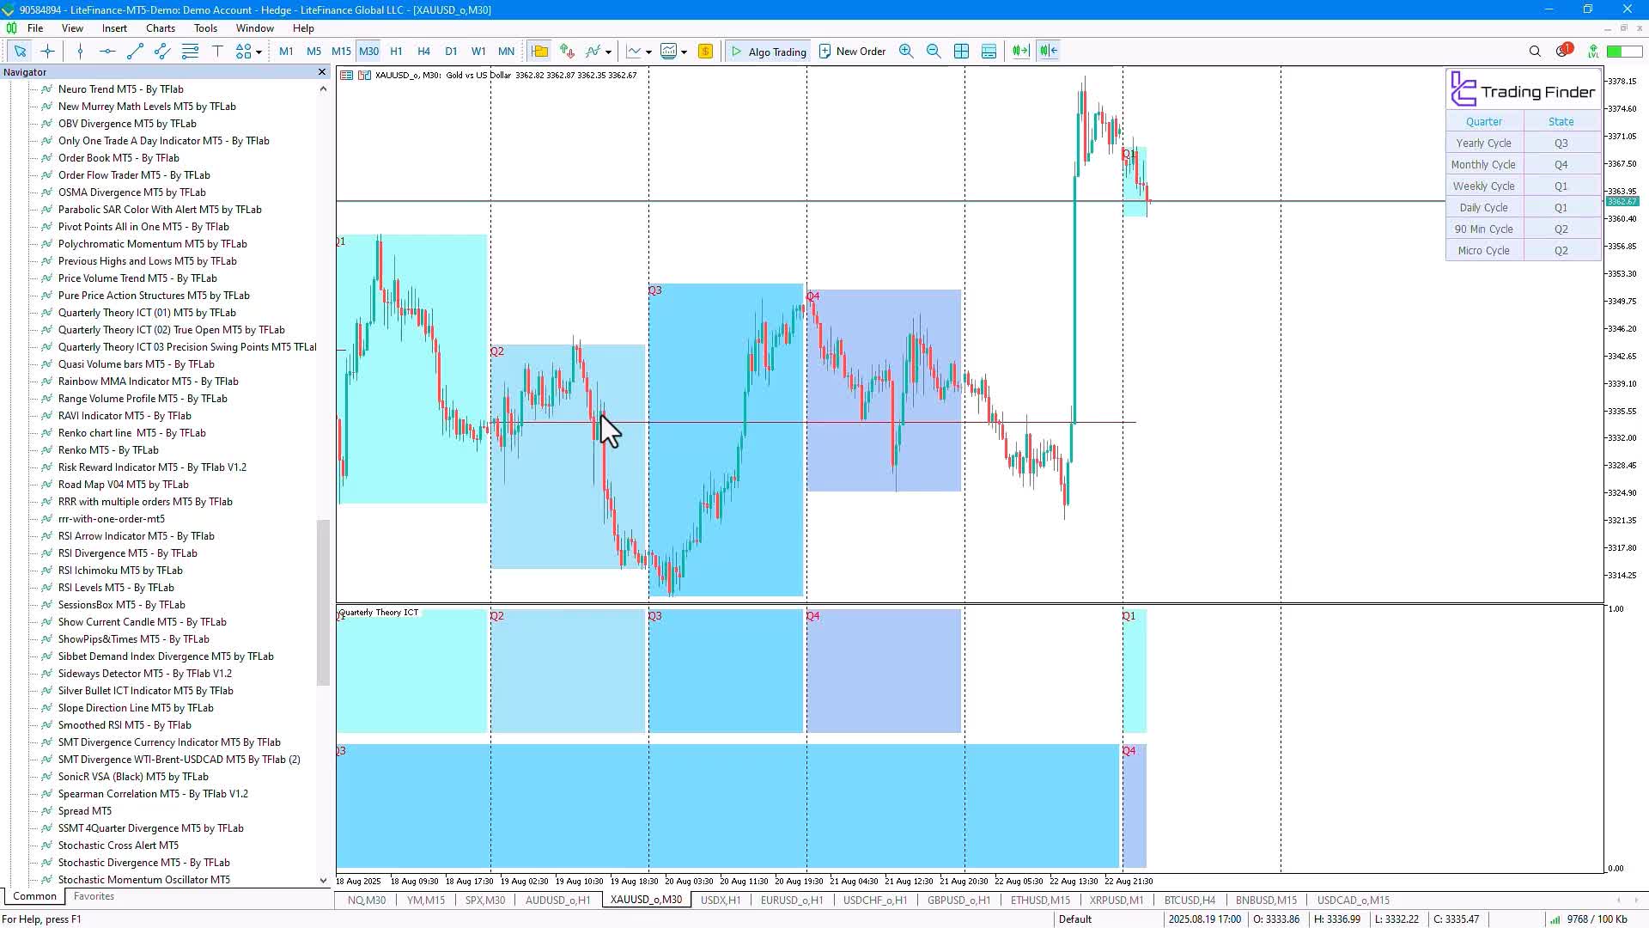This screenshot has width=1649, height=928.
Task: Click the zoom out magnifier icon
Action: [934, 52]
